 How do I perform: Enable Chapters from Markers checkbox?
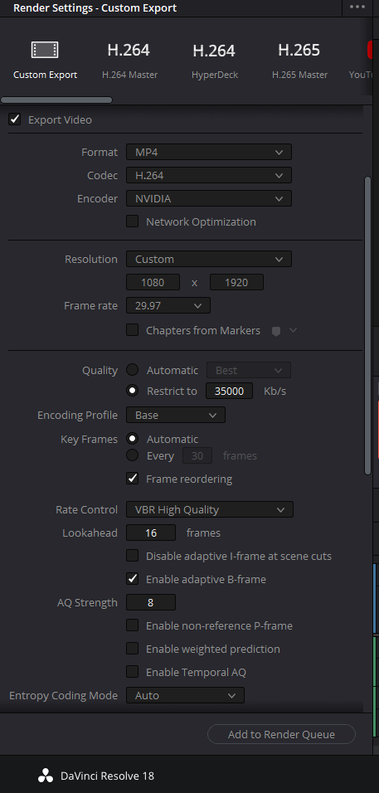click(x=133, y=330)
